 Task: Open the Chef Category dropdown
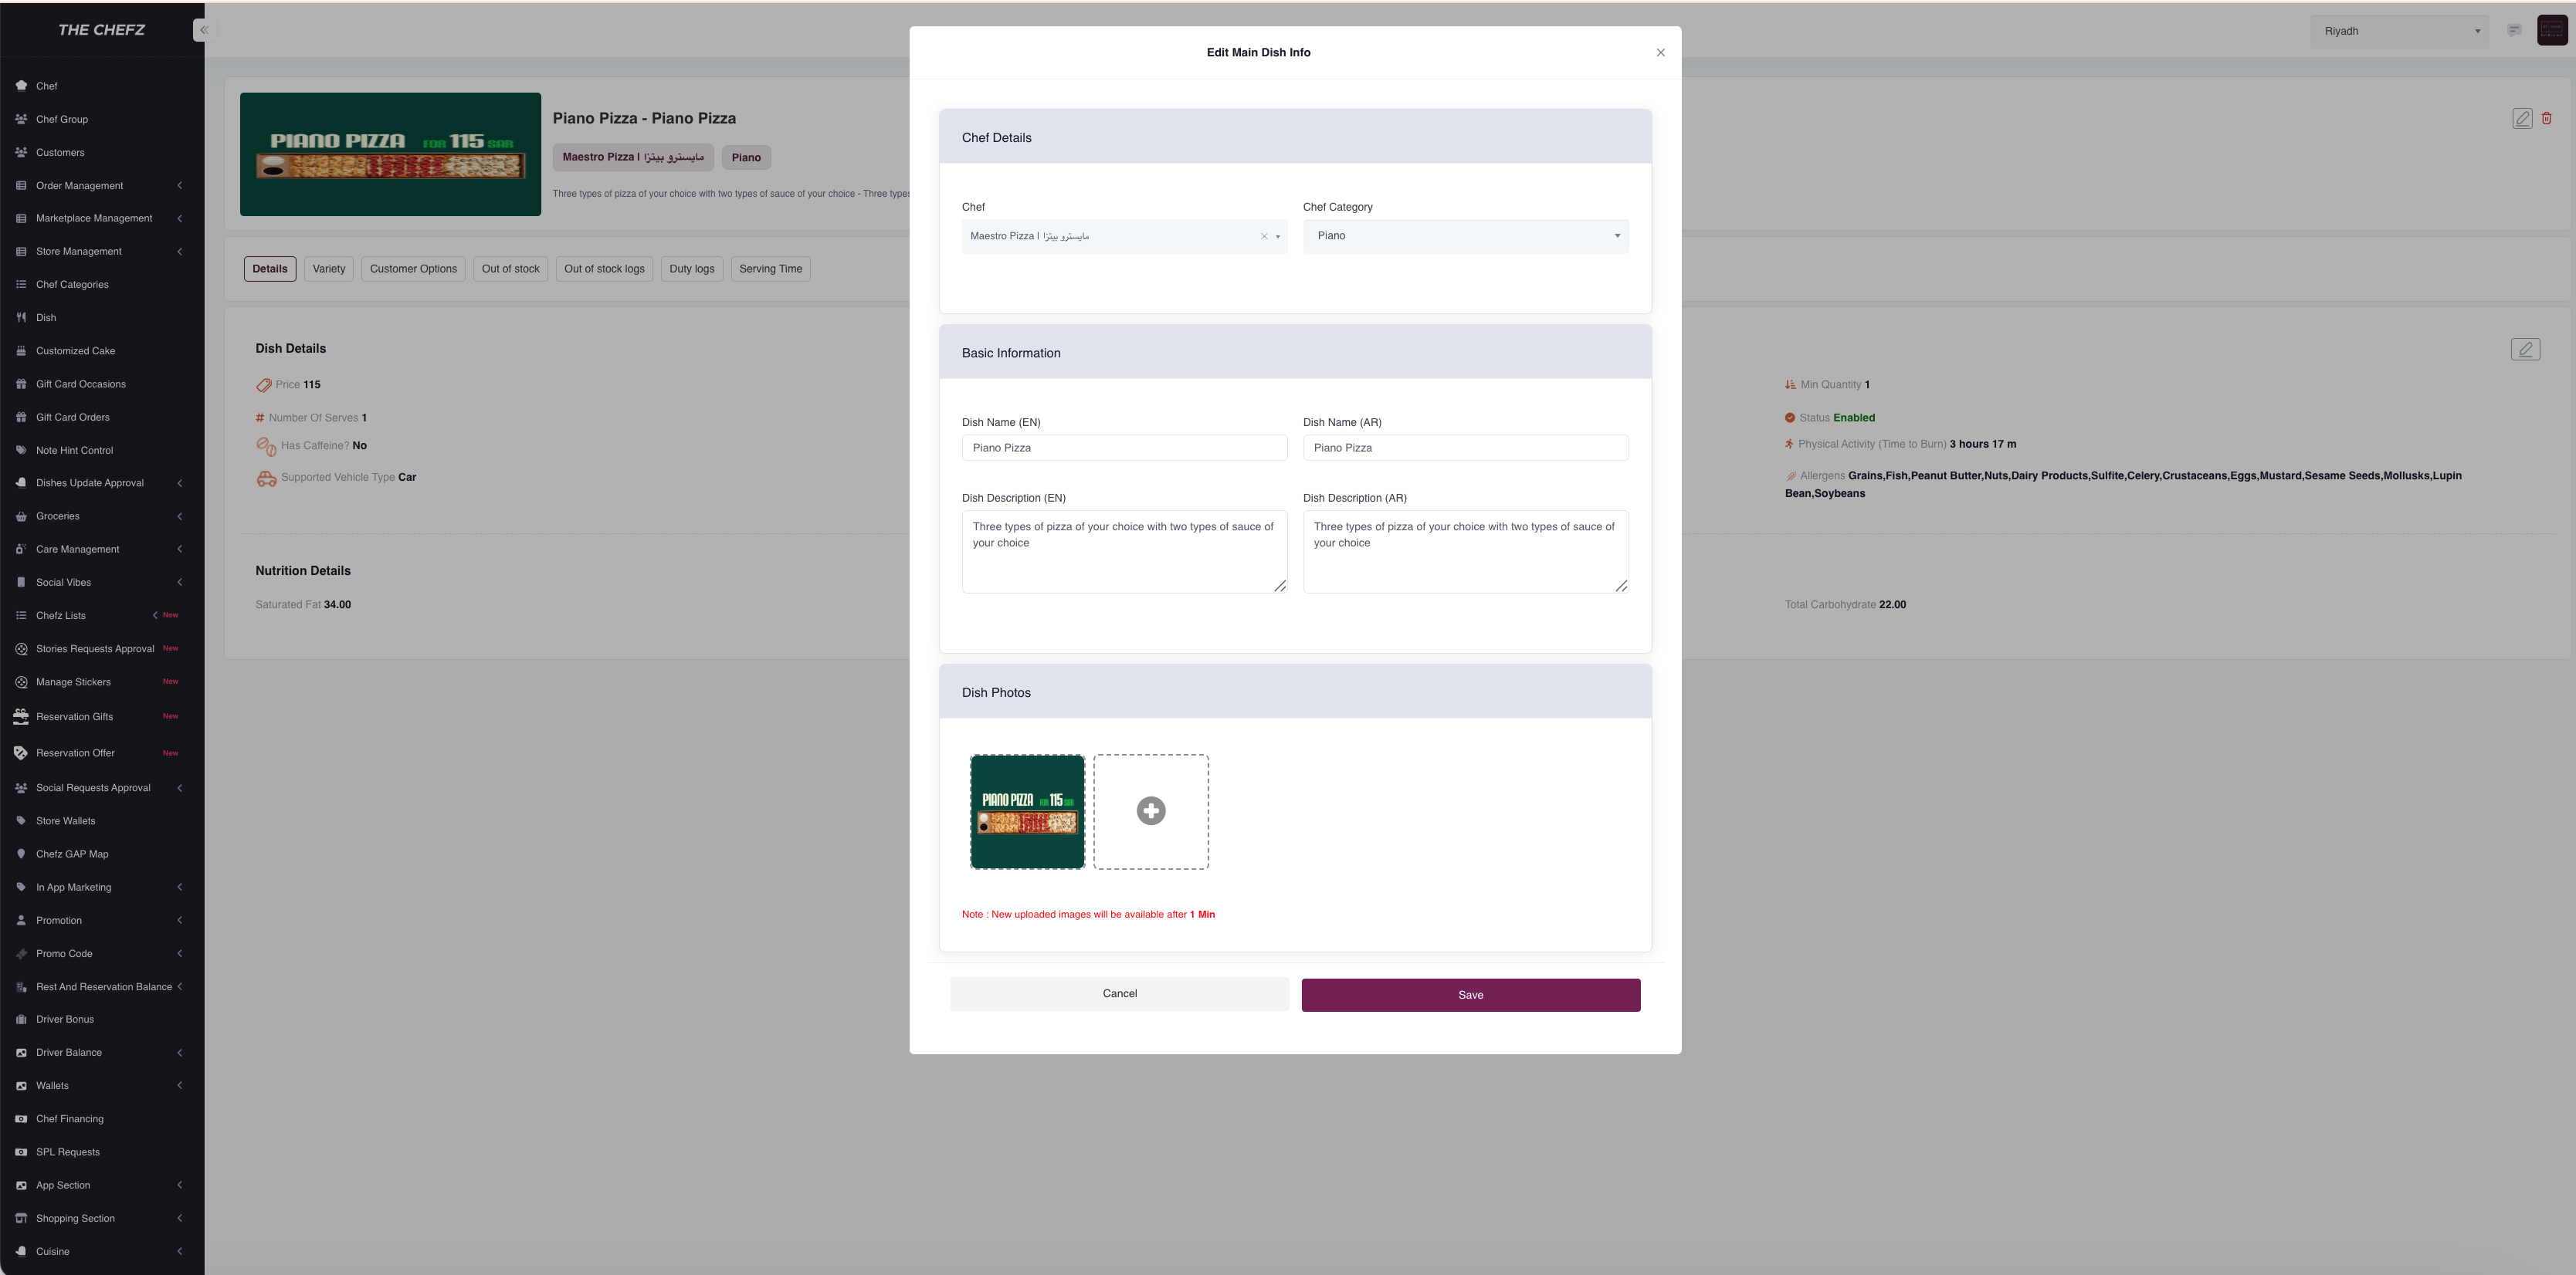pos(1465,237)
